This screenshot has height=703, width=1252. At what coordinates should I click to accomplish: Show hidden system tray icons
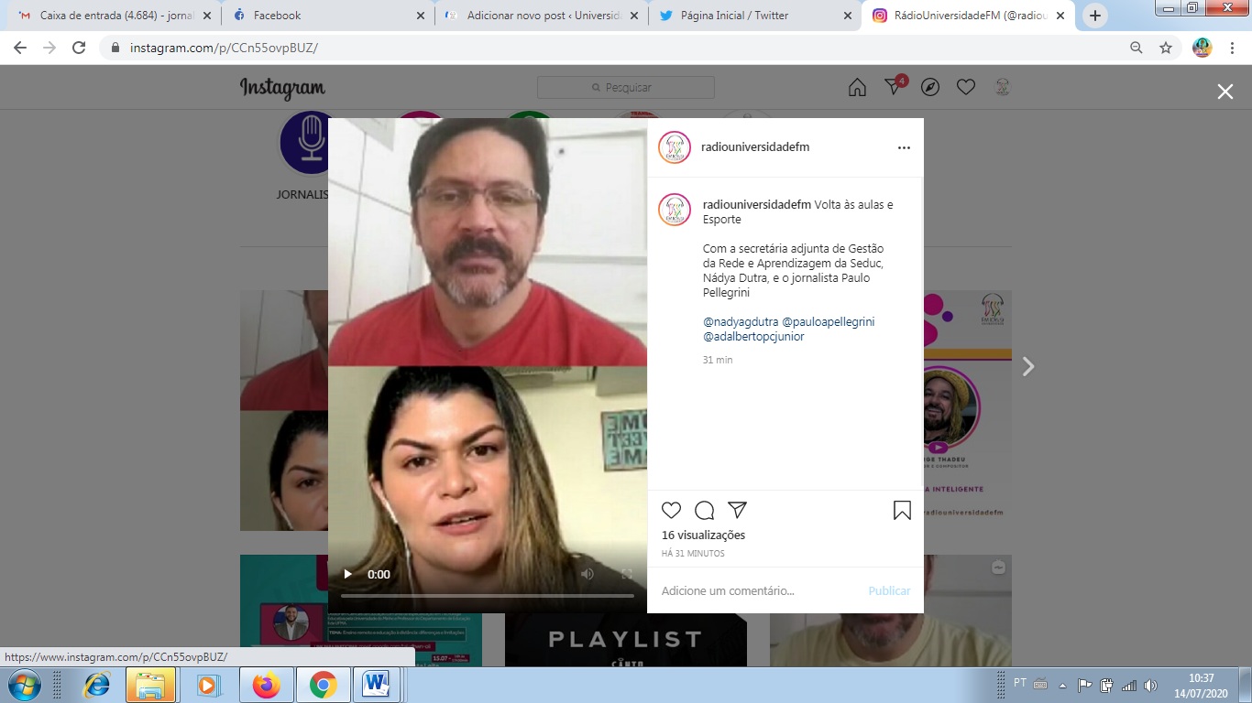[x=1063, y=685]
